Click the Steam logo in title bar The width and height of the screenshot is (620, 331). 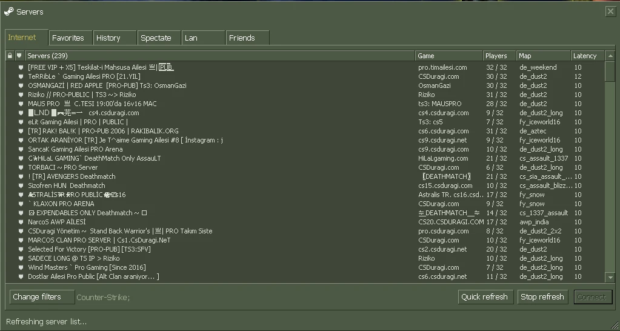[8, 12]
